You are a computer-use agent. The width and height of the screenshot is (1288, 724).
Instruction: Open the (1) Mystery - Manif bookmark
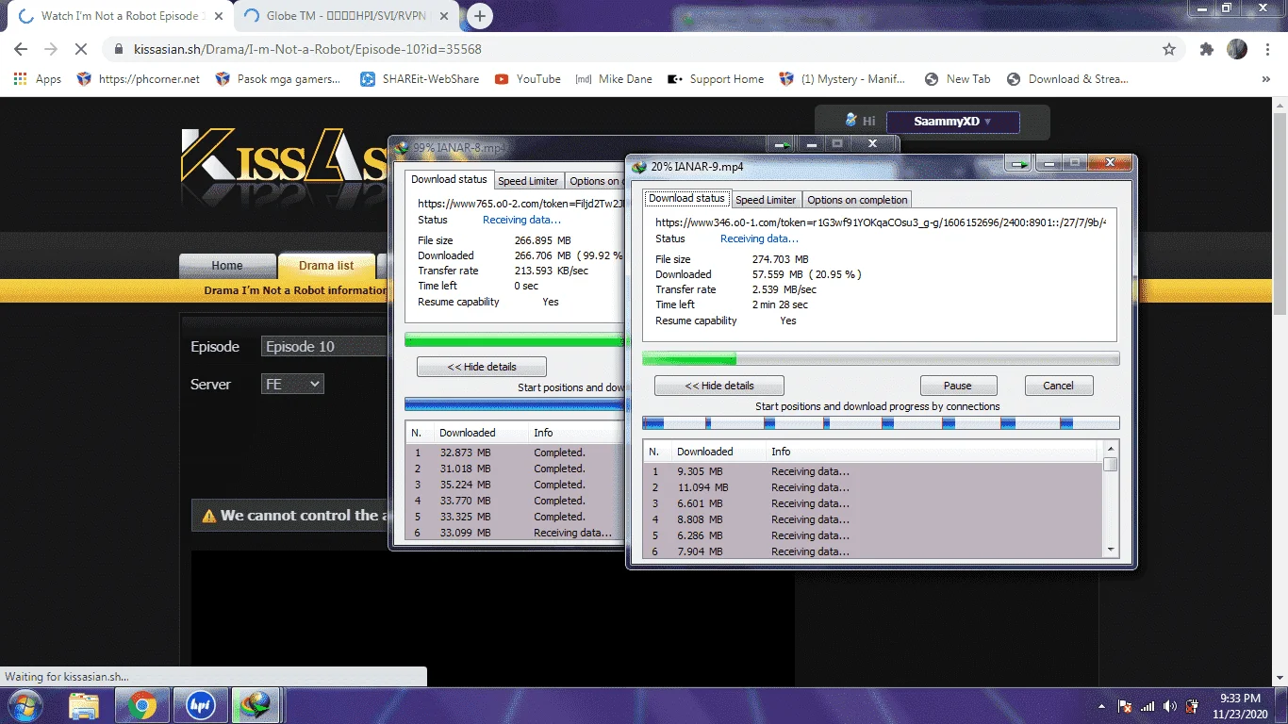842,79
